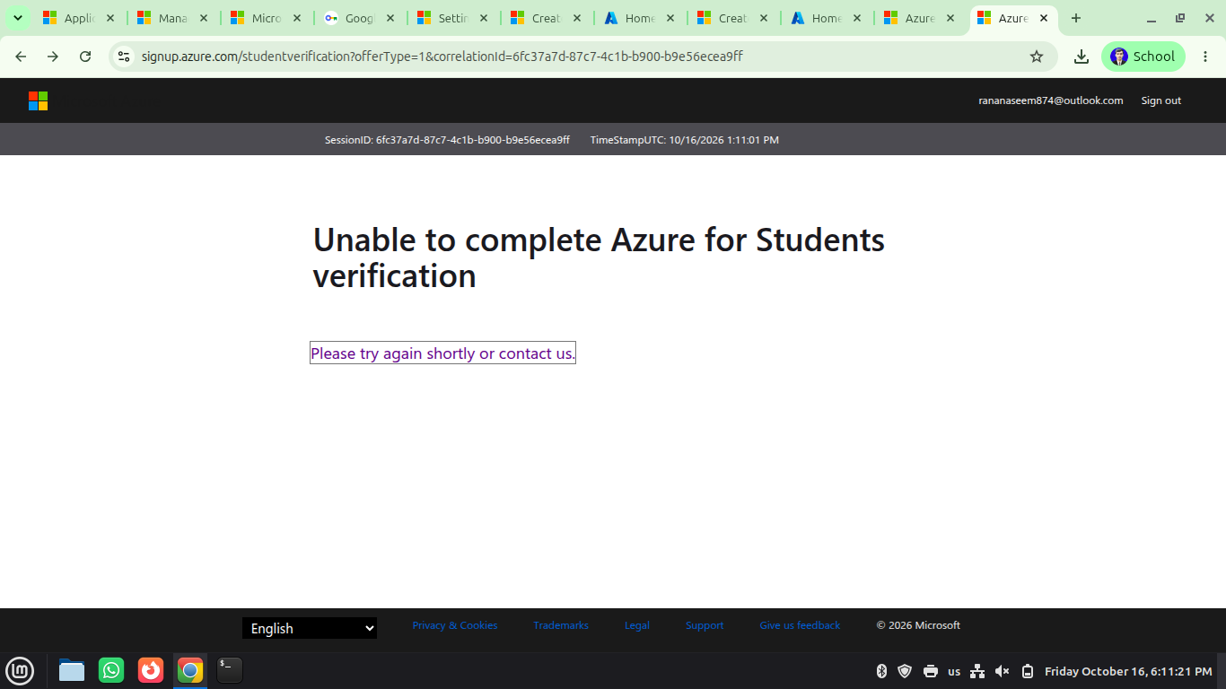Click the Give us feedback link
Screen dimensions: 1226x689
(800, 625)
